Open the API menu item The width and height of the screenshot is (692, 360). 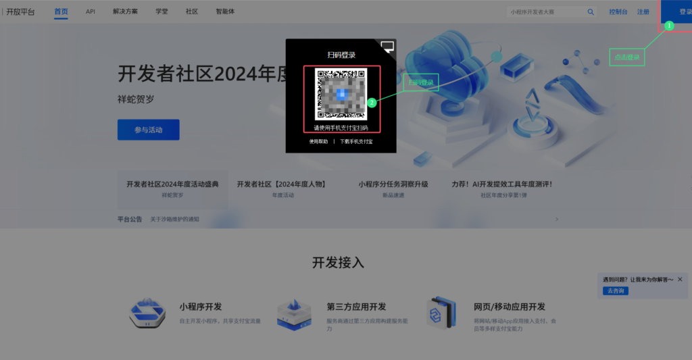coord(91,12)
